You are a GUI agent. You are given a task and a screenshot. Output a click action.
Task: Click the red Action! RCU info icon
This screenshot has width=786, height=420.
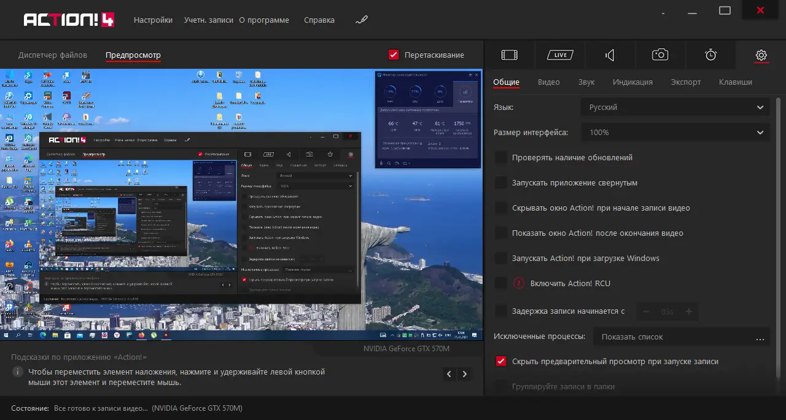tap(519, 284)
